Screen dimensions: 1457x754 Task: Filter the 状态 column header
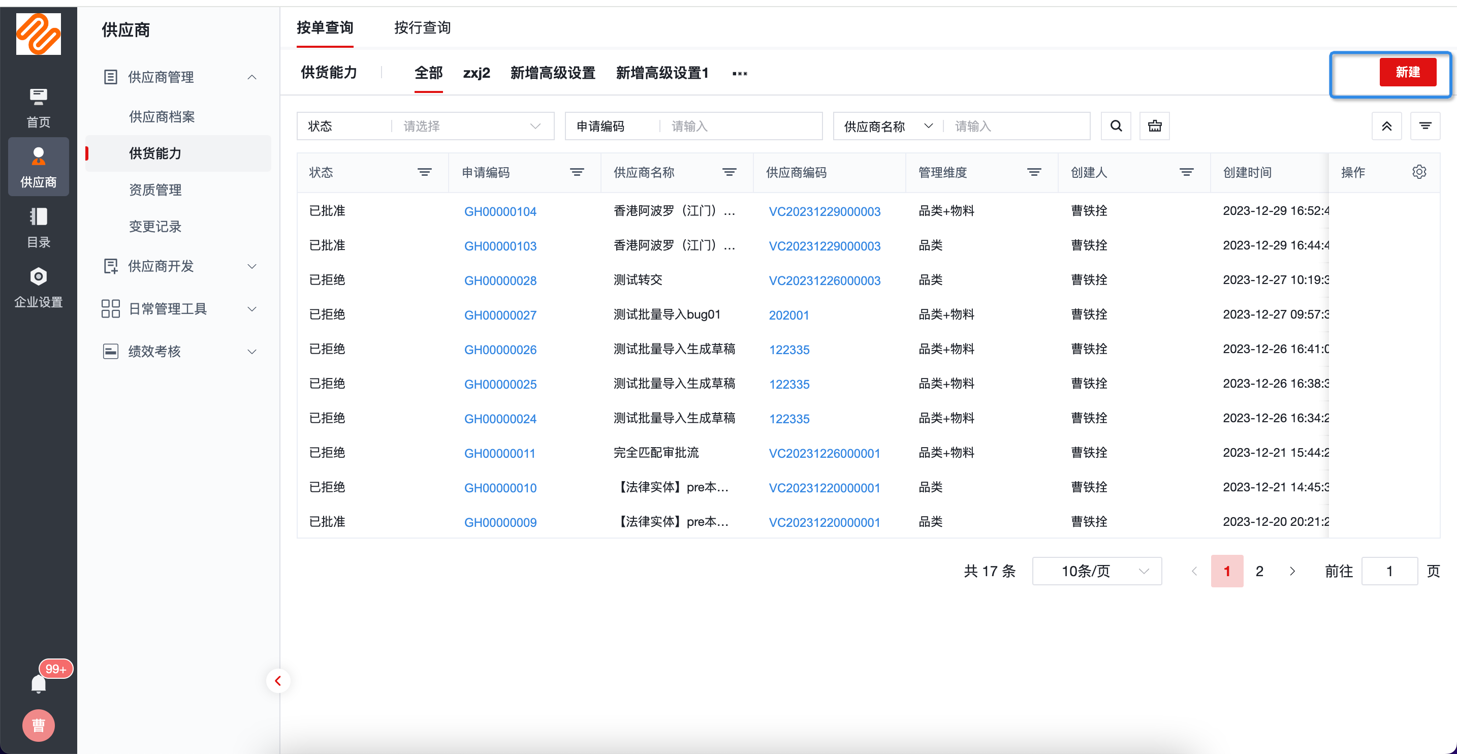click(425, 172)
